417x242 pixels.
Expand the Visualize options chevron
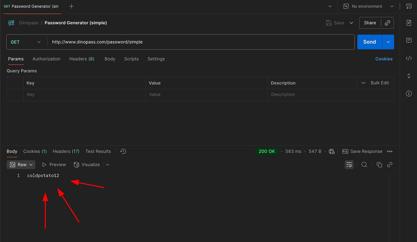pos(108,165)
